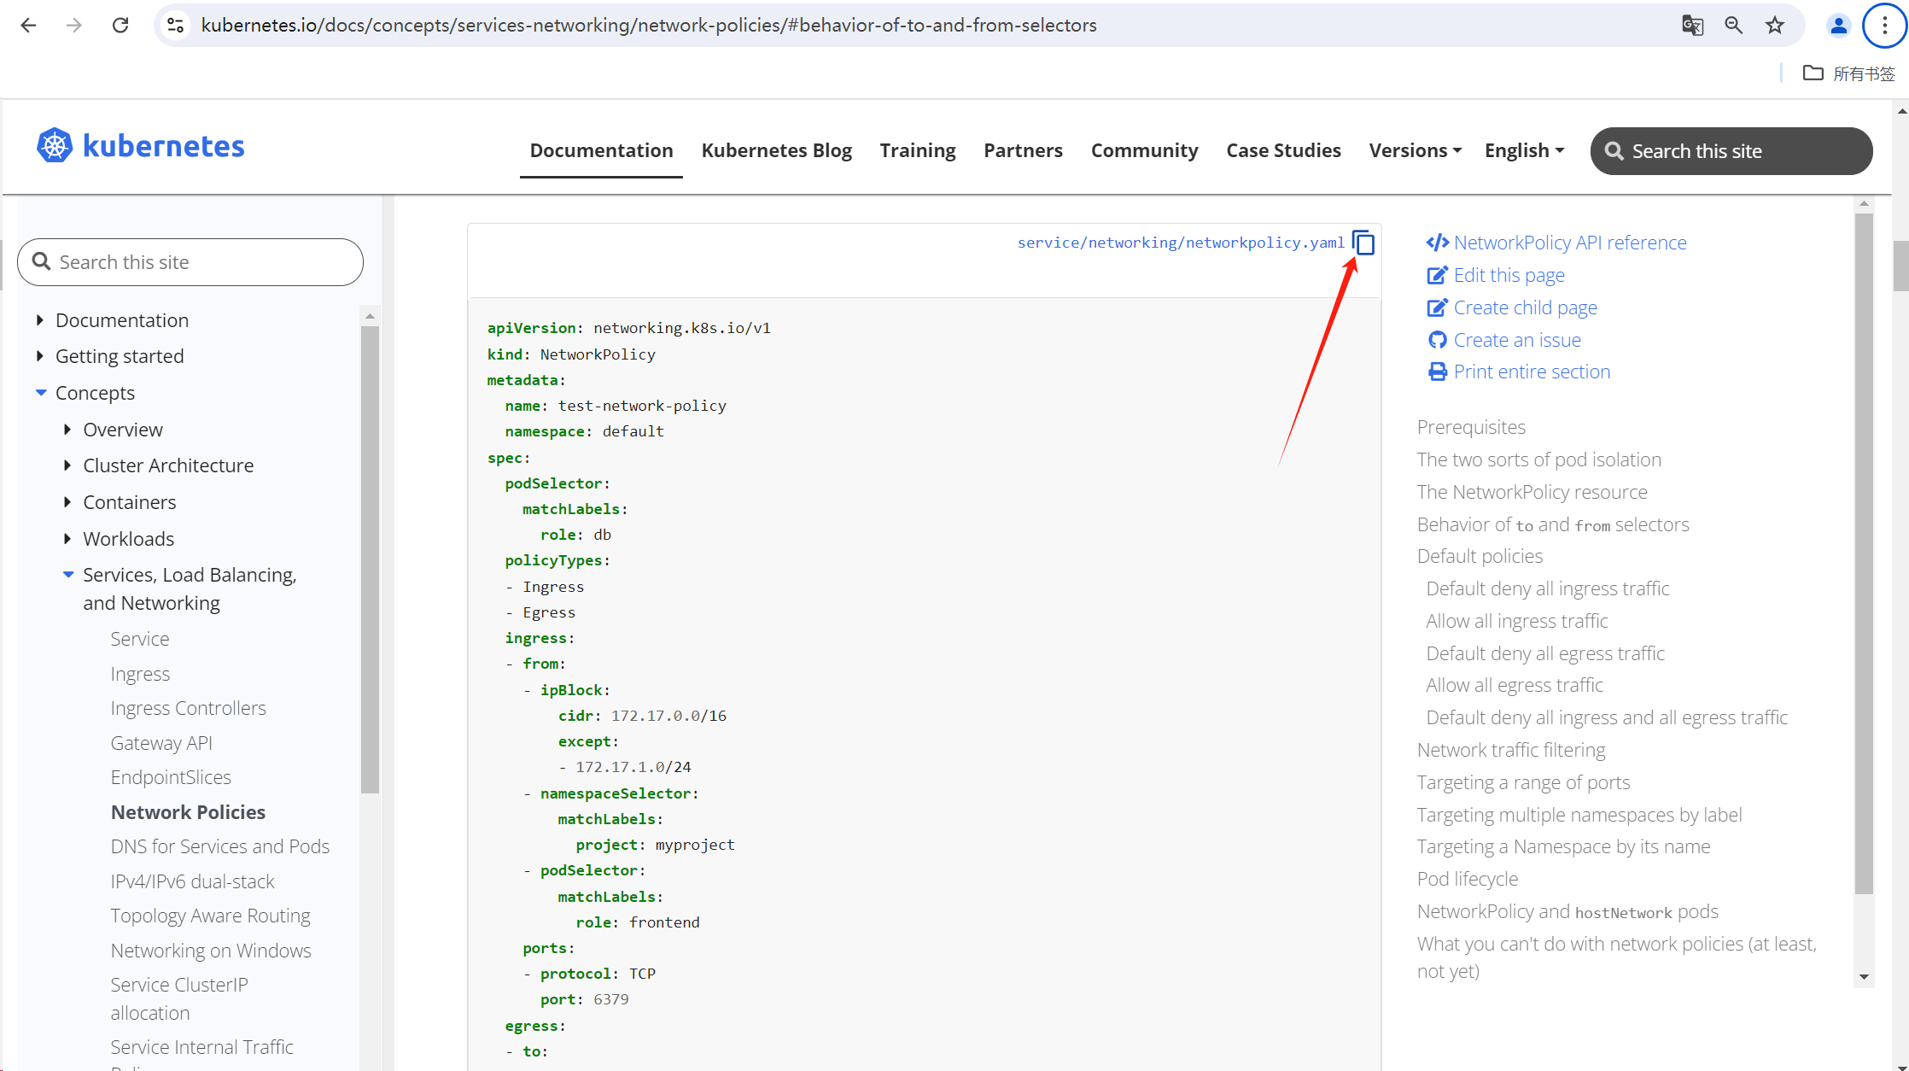
Task: Click the Kubernetes helm logo
Action: (x=55, y=146)
